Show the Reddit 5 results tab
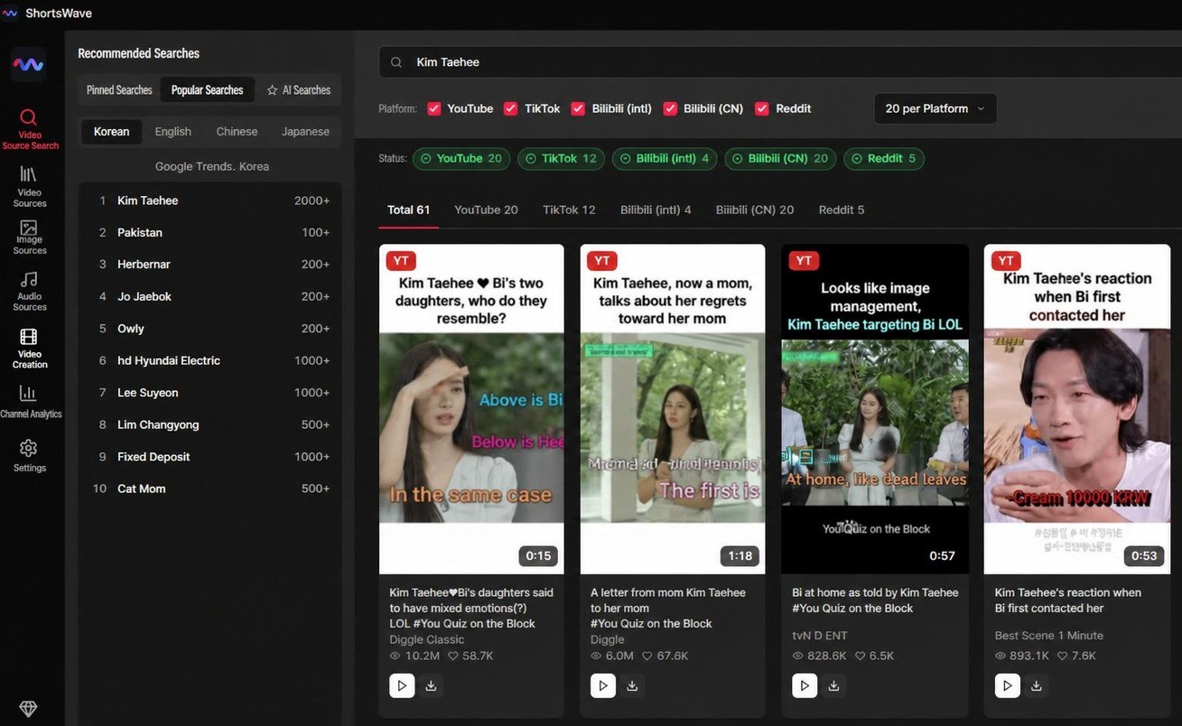This screenshot has width=1182, height=726. 842,209
